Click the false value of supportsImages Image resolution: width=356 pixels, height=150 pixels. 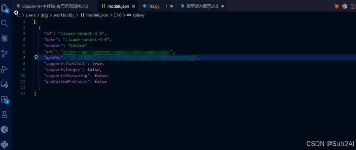click(93, 69)
